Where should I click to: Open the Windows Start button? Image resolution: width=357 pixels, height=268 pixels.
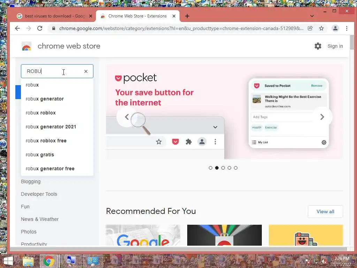pos(8,261)
